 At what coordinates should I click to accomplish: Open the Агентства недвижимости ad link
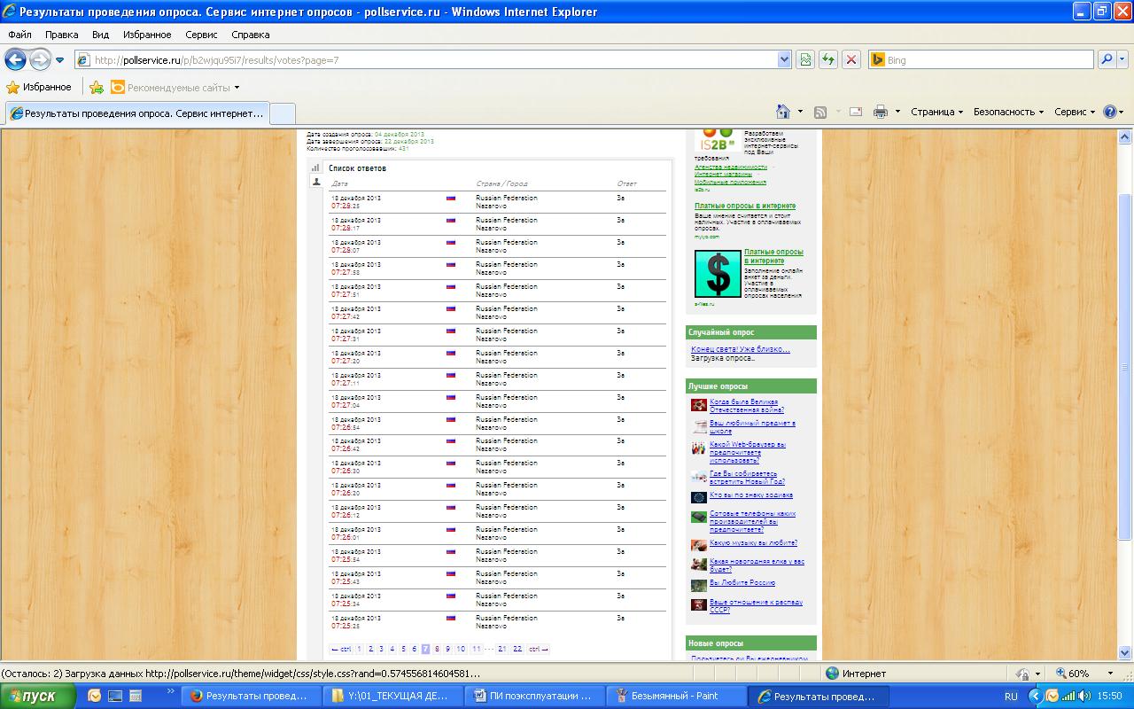(x=731, y=167)
